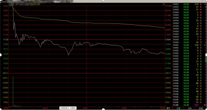Select the 数值 tab
This screenshot has height=110, width=207.
(x=201, y=108)
